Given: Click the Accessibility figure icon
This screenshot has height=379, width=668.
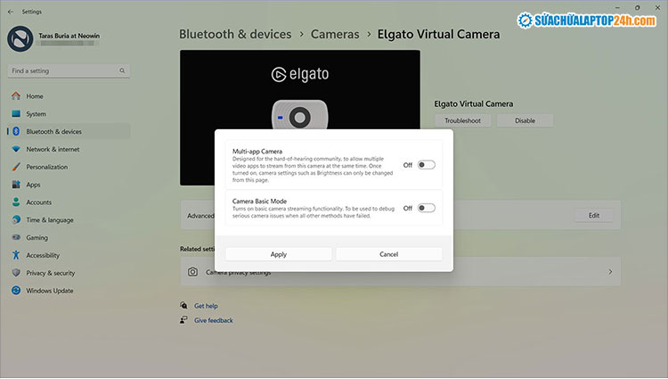Looking at the screenshot, I should (16, 255).
